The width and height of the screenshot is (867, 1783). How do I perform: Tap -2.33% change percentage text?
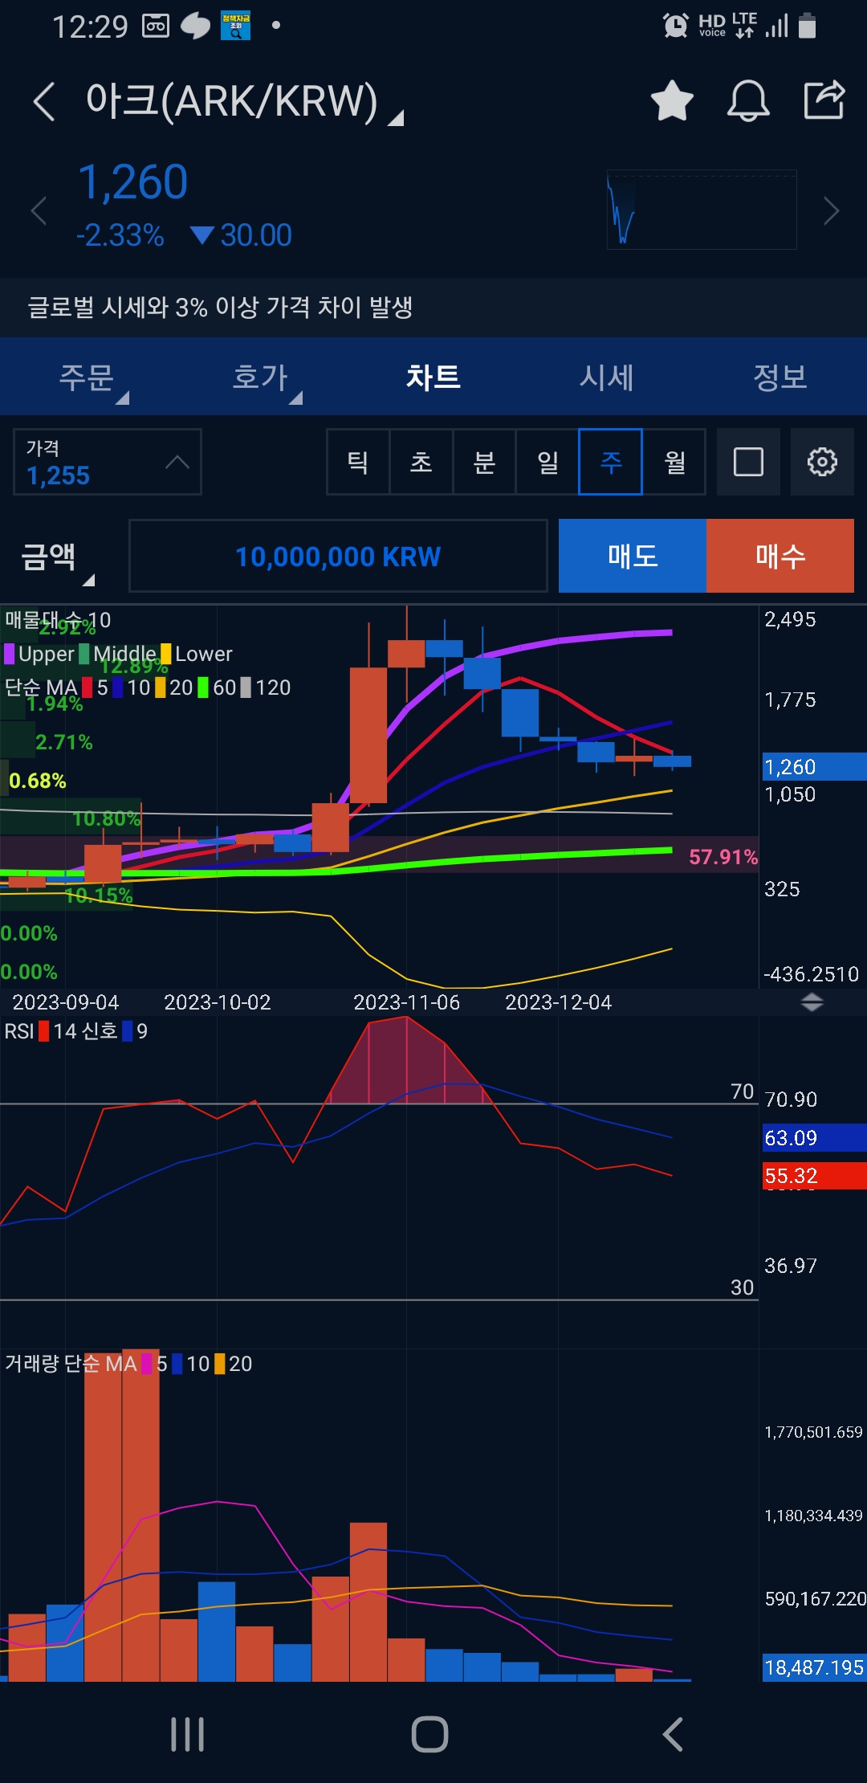tap(120, 235)
